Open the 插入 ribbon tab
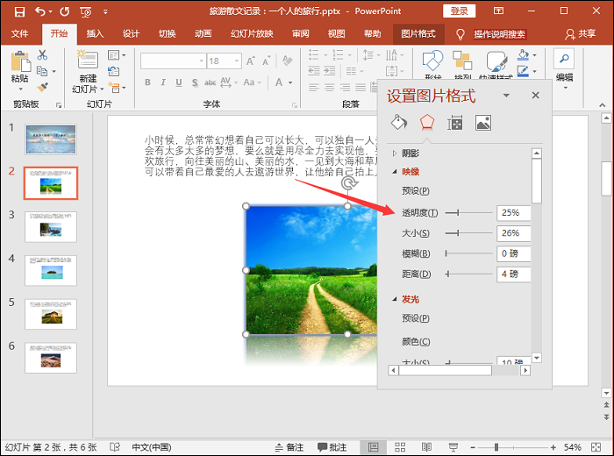Screen dimensions: 614x456 point(96,34)
